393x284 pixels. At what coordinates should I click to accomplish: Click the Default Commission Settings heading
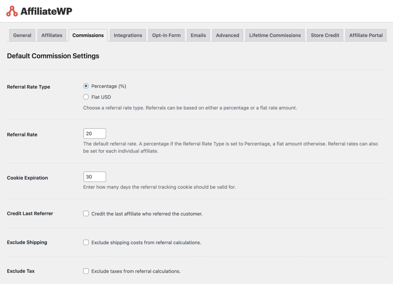pos(53,56)
